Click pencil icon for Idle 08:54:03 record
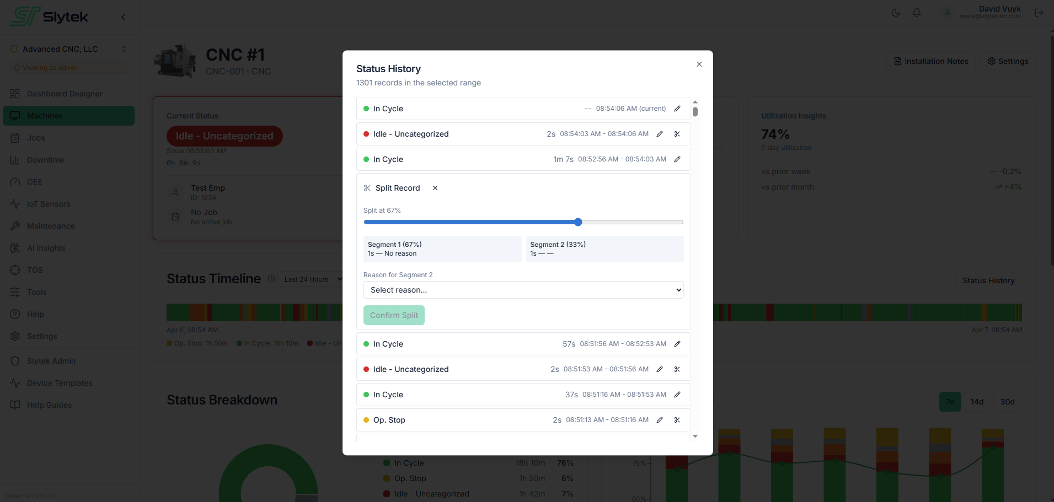 (660, 134)
